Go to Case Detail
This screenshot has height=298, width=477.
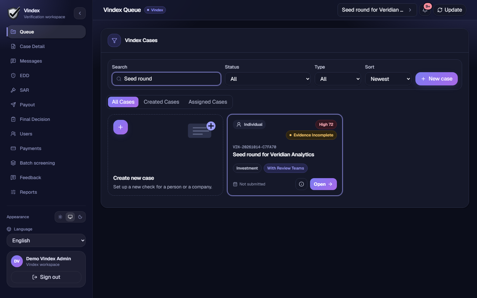tap(46, 46)
